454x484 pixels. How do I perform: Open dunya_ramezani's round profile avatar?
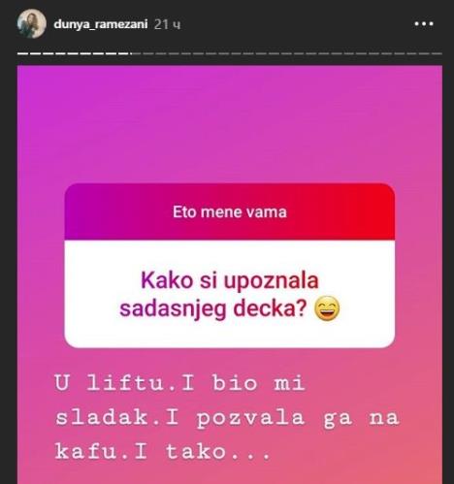coord(31,23)
